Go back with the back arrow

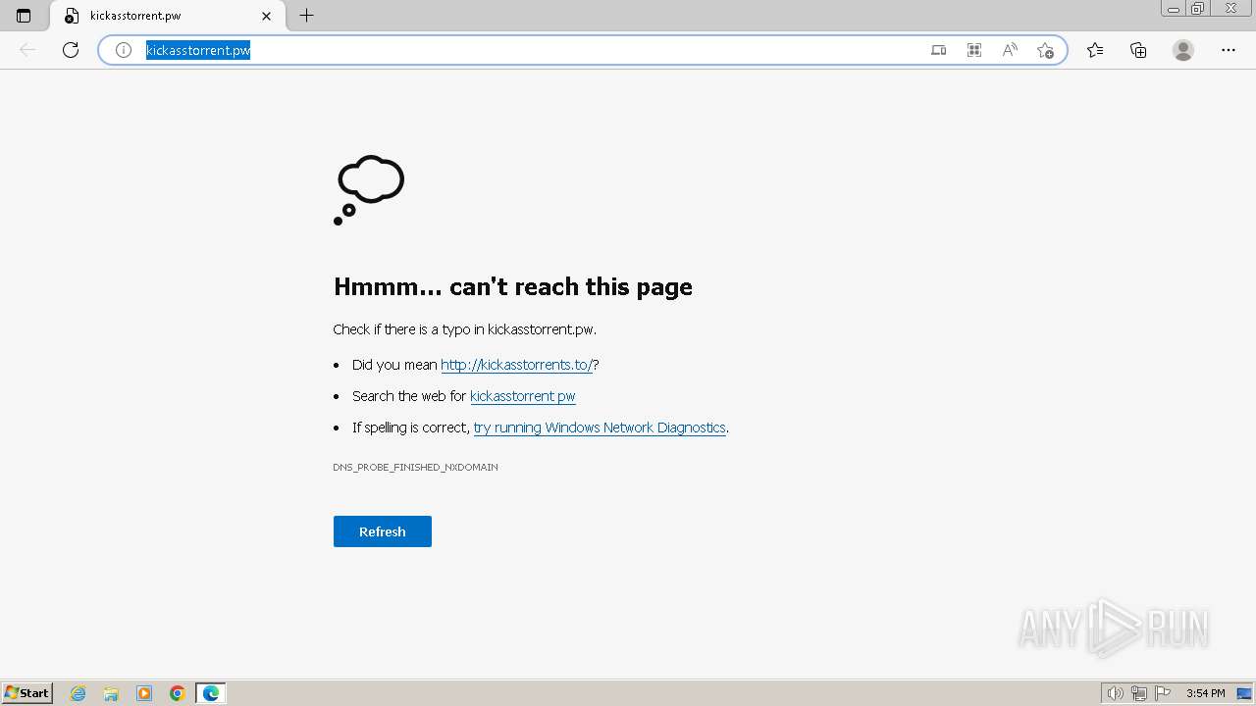pyautogui.click(x=27, y=50)
